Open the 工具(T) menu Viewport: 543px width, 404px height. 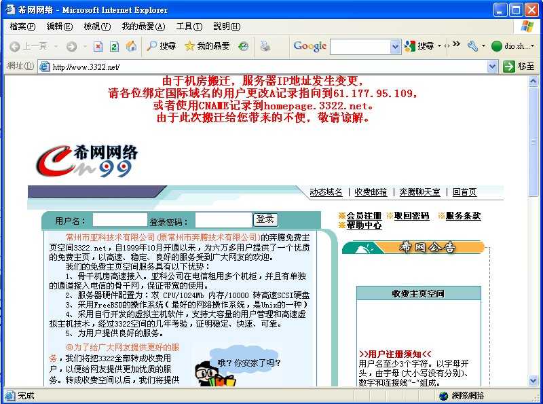(189, 26)
